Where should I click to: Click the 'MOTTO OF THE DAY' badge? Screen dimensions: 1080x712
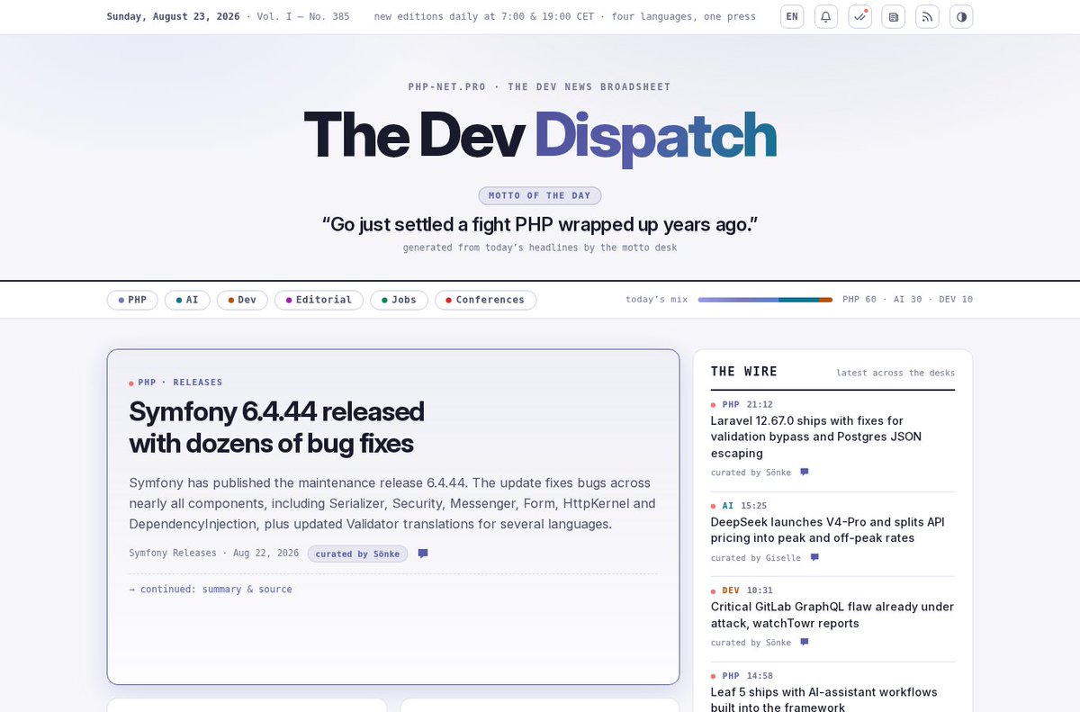540,195
